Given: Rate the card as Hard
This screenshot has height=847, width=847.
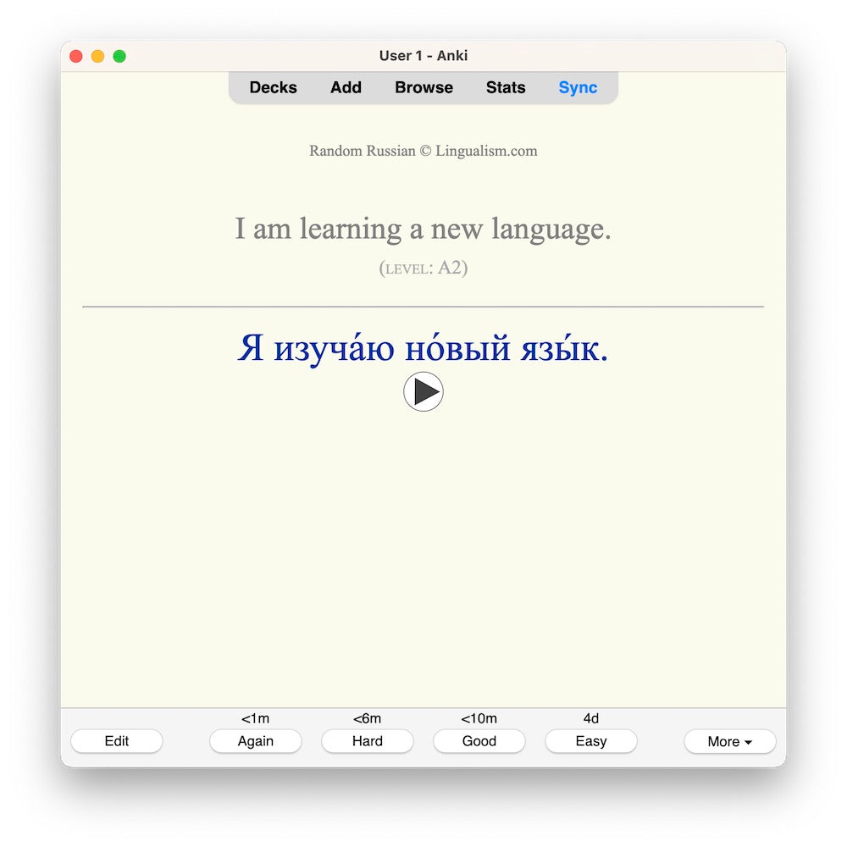Looking at the screenshot, I should 367,741.
